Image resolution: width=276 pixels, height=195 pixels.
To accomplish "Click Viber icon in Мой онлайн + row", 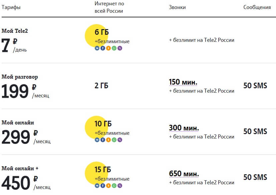I will (x=120, y=186).
